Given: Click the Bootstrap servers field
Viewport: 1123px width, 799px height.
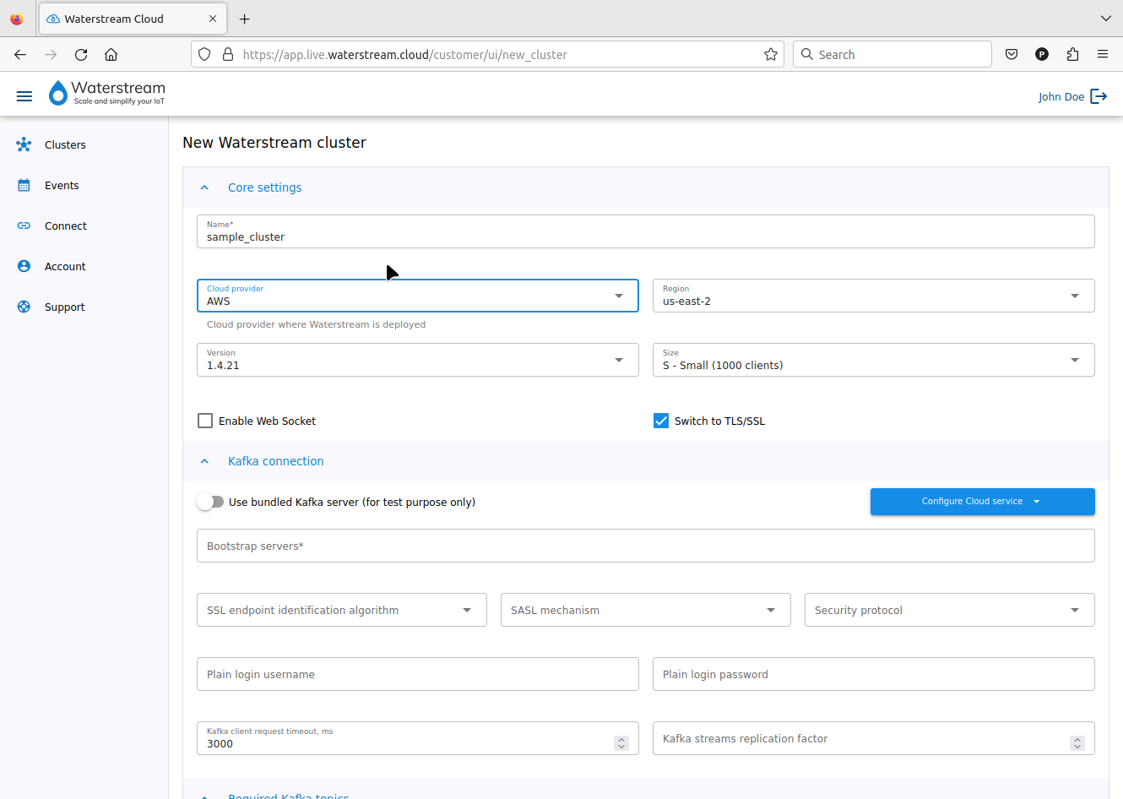Looking at the screenshot, I should [x=646, y=546].
